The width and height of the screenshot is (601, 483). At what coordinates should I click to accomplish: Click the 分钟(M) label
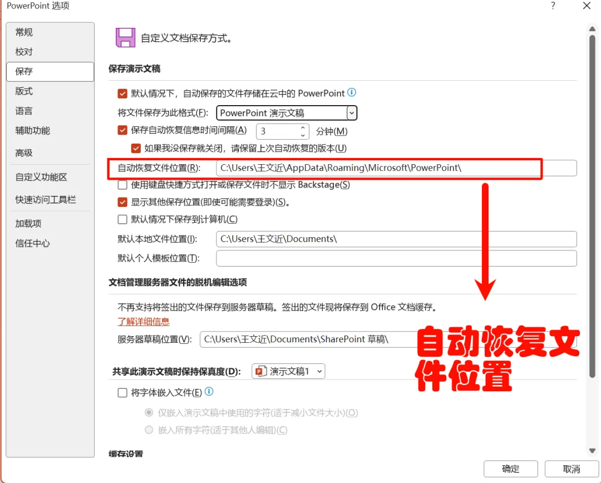click(x=332, y=131)
